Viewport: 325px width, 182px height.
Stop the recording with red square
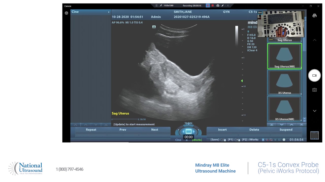(213, 6)
